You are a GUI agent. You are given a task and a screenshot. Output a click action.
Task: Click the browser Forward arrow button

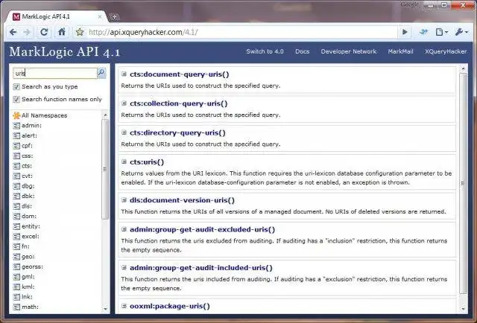pos(27,32)
